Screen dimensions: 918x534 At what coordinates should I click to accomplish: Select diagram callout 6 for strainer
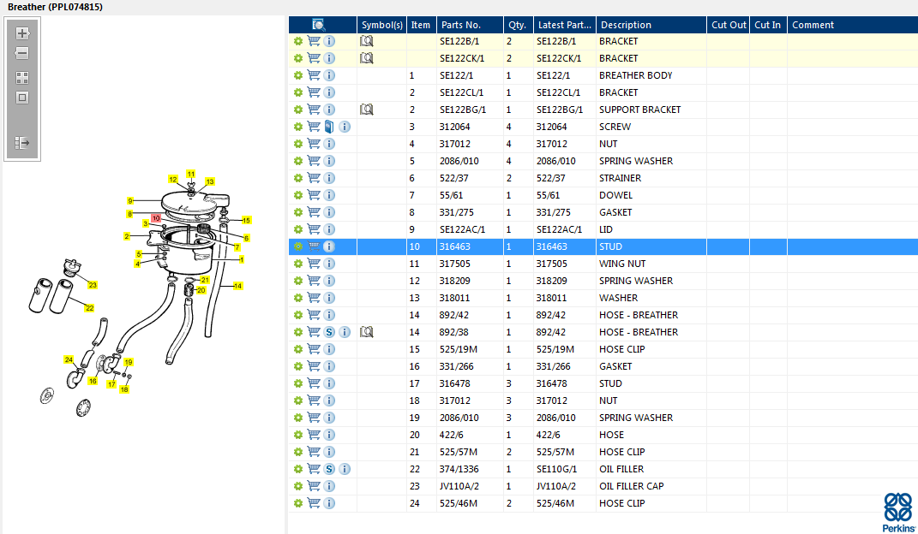[247, 238]
